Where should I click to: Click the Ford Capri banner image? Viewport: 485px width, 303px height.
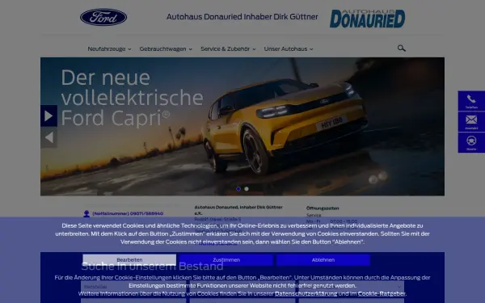242,127
